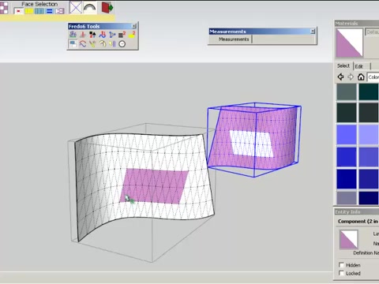The height and width of the screenshot is (284, 379).
Task: Open the Colors library dropdown
Action: (373, 77)
